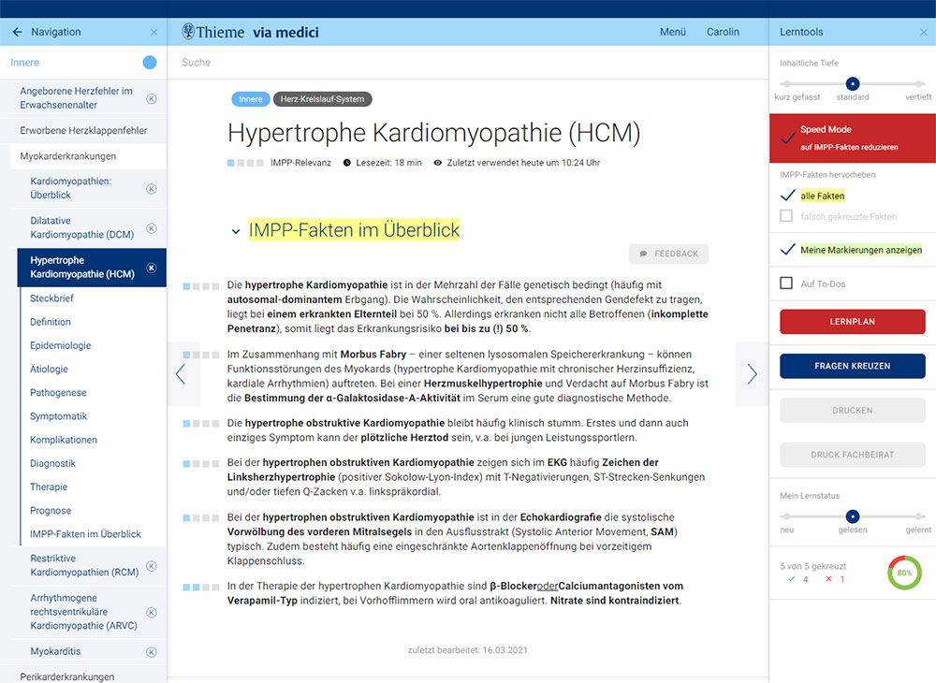The height and width of the screenshot is (683, 936).
Task: Click relevance squares beside Echokardiografie paragraph
Action: coord(200,517)
